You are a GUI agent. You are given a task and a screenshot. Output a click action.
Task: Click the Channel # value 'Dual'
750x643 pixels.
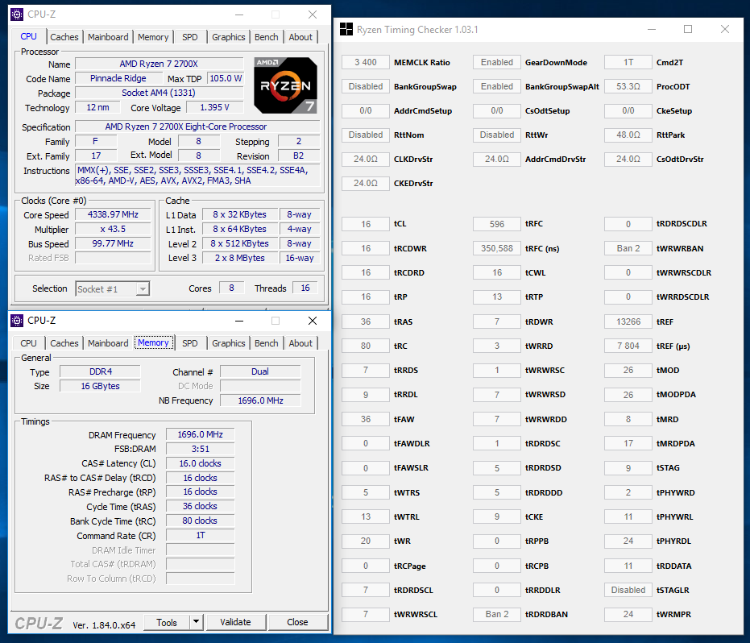260,371
